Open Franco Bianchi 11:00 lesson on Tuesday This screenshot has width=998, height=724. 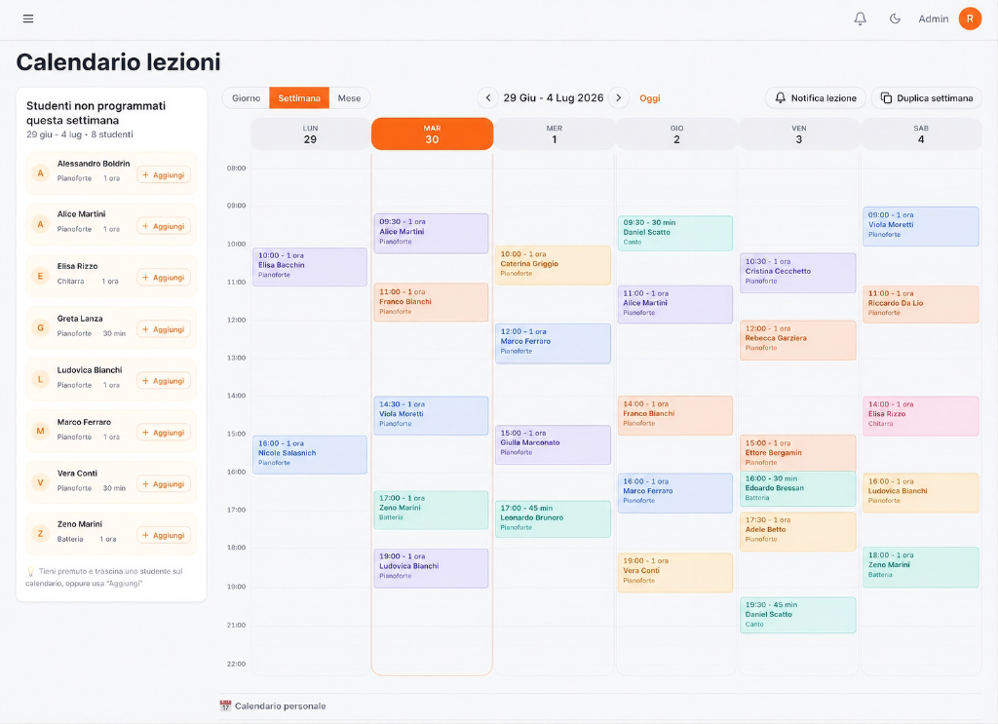pyautogui.click(x=432, y=302)
